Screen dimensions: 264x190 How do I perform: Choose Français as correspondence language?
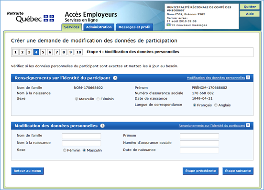click(195, 105)
